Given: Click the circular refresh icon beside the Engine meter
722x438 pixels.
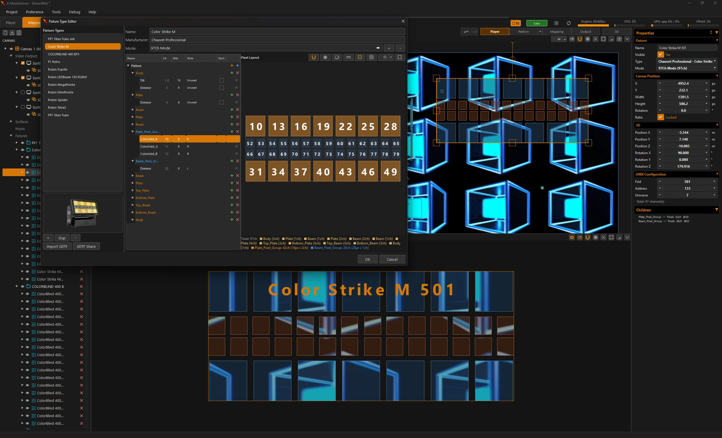Looking at the screenshot, I should [x=569, y=23].
